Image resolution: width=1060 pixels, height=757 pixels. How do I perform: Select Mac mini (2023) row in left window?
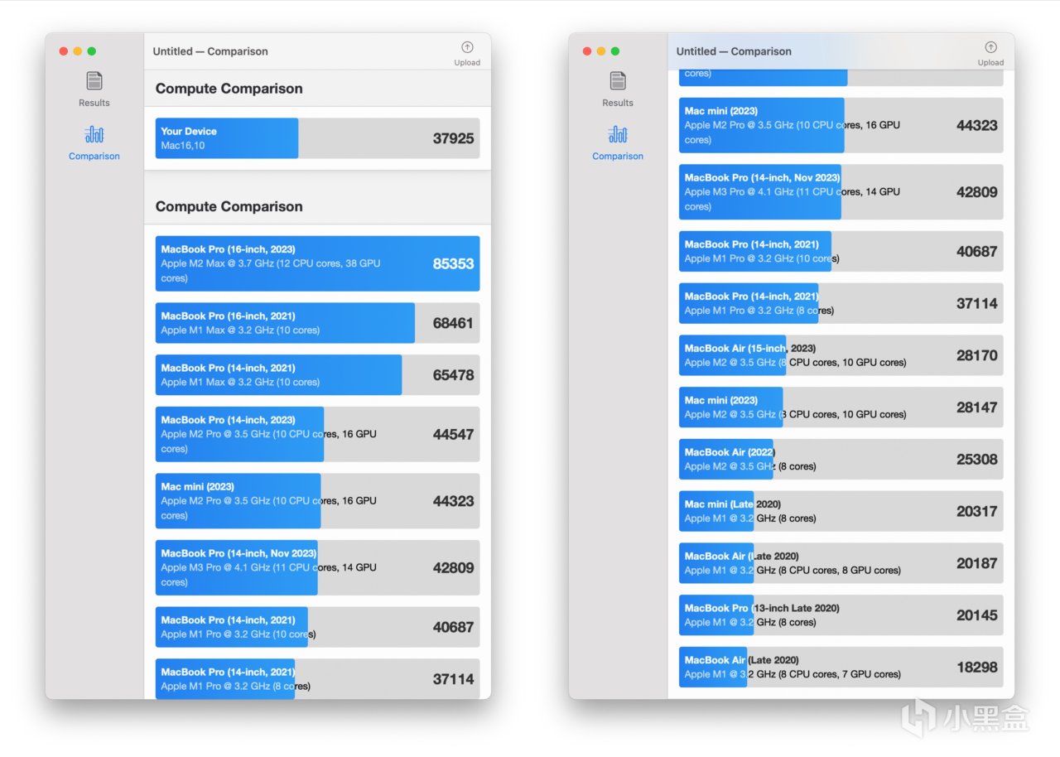317,501
